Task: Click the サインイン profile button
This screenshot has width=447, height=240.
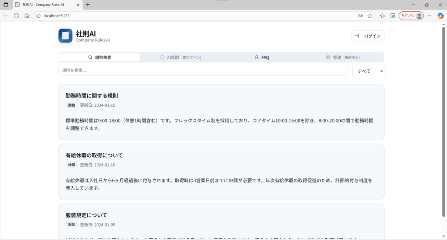Action: [x=411, y=16]
